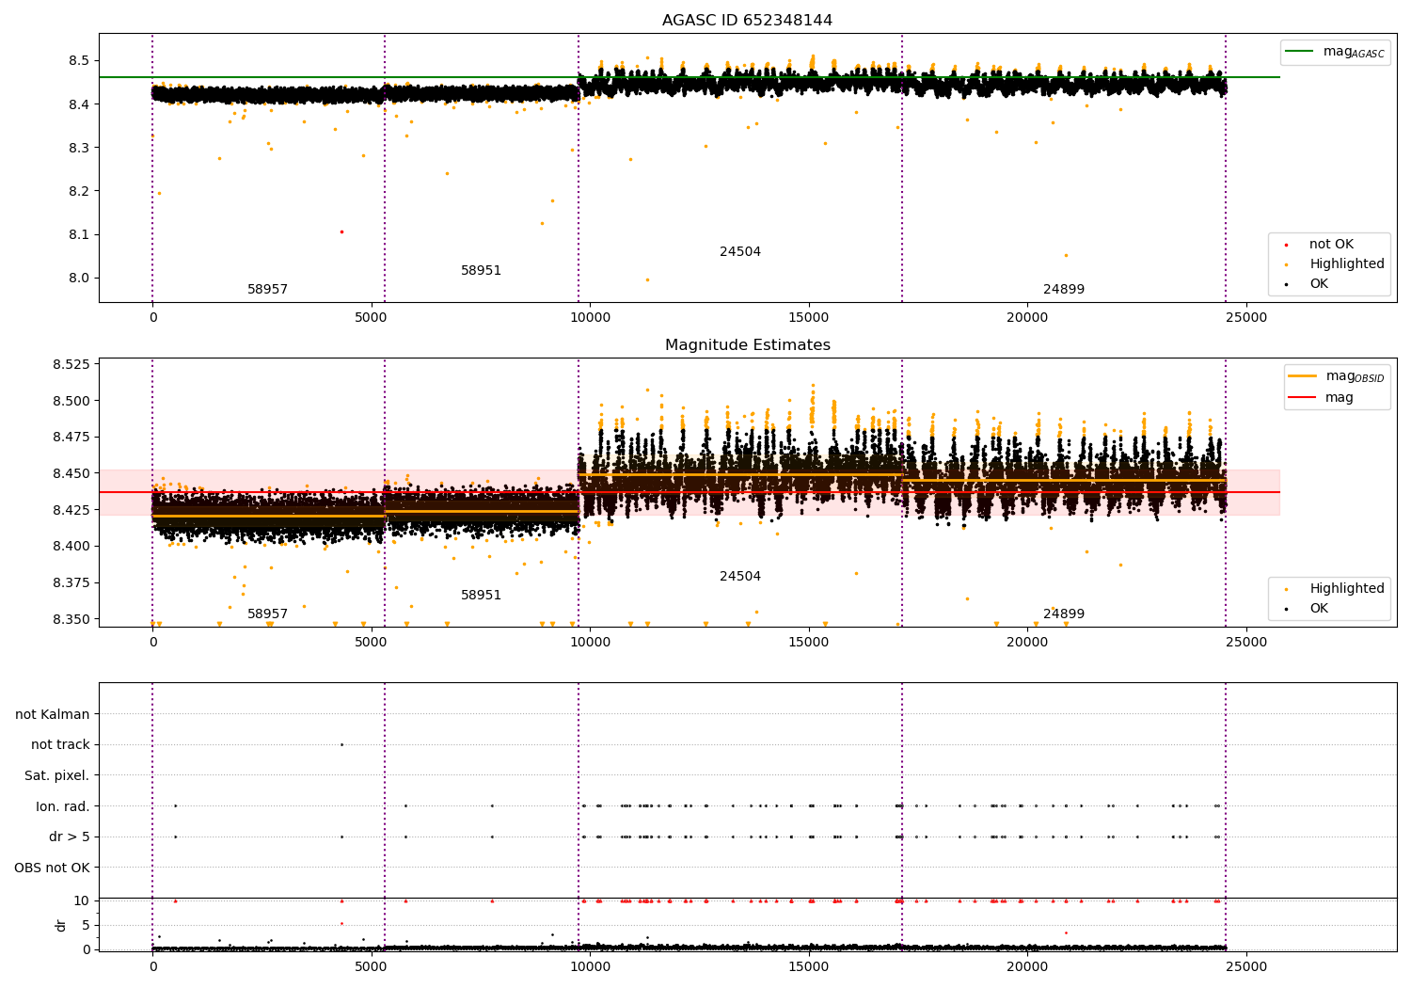
Task: Click the title 'AGASC ID 652348144'
Action: click(x=747, y=21)
